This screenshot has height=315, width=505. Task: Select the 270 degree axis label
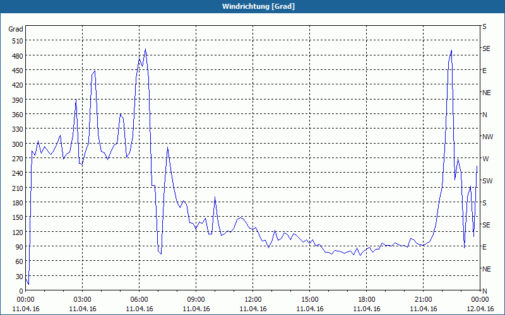tap(18, 159)
